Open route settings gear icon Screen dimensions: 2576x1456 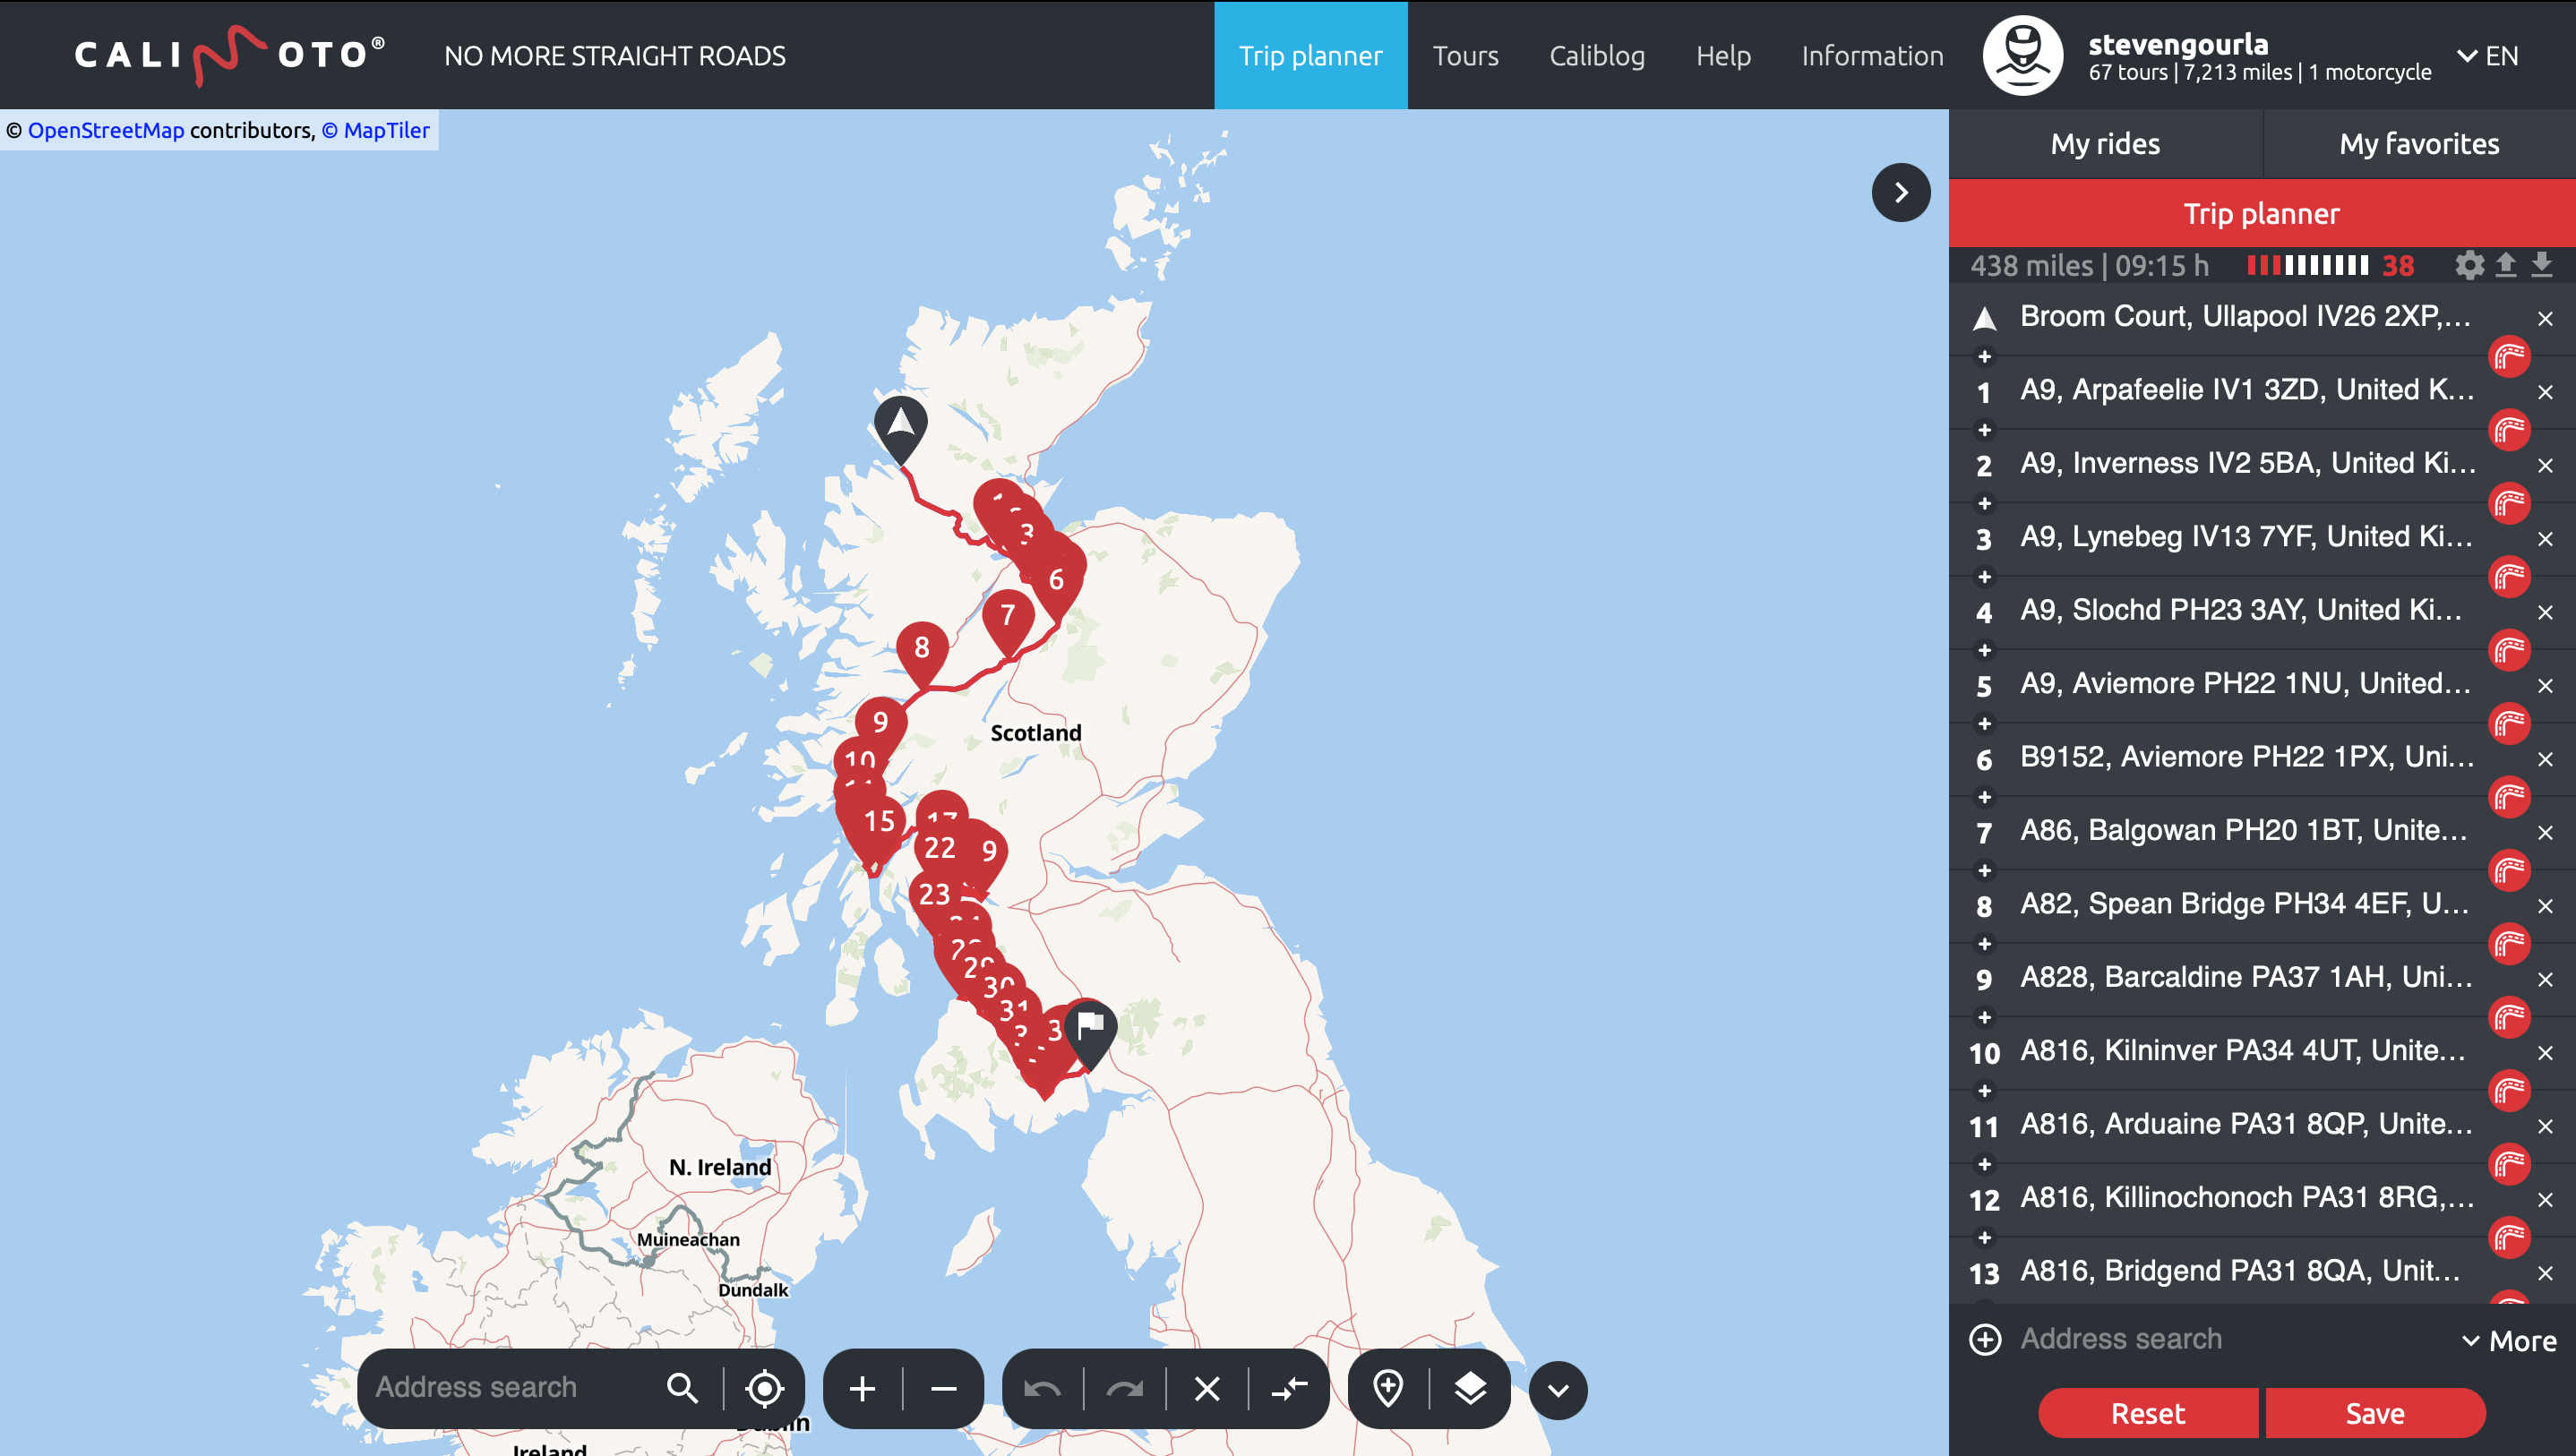click(x=2469, y=265)
